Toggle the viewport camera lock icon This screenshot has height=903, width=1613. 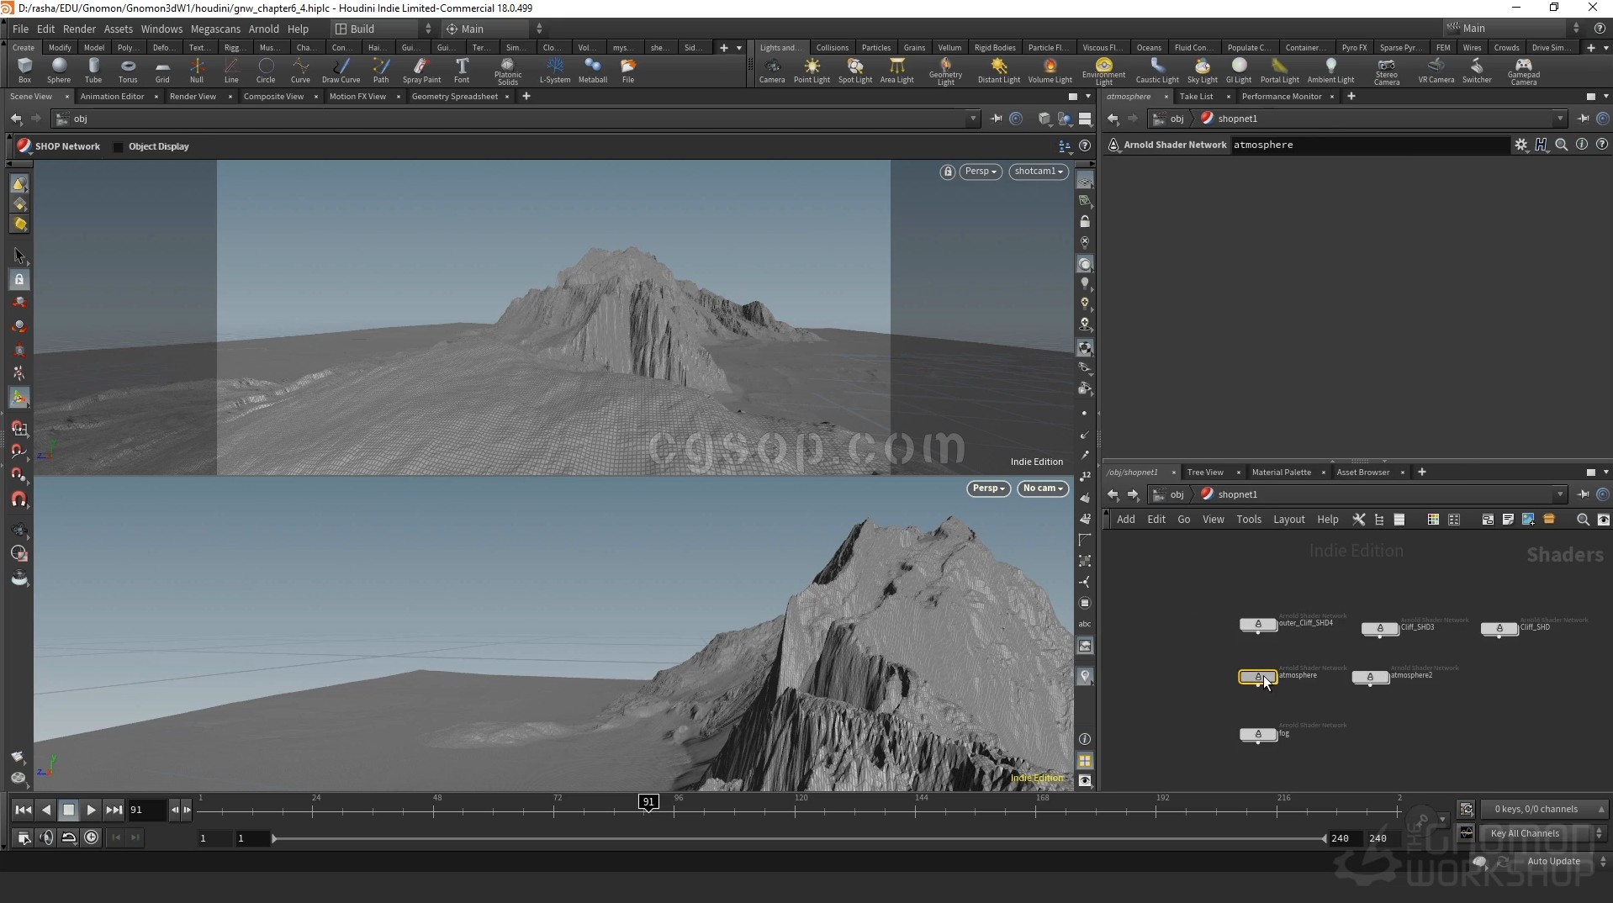[x=948, y=172]
